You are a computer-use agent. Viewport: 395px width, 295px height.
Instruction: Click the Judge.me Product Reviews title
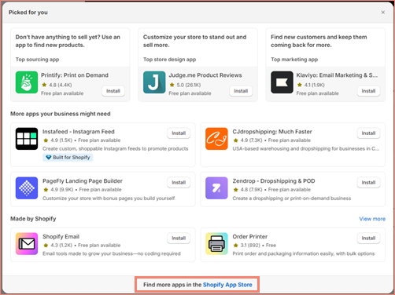[x=205, y=75]
